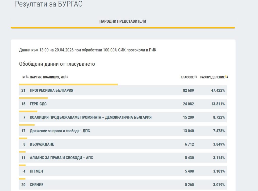The image size is (258, 191).
Task: Toggle the sort icon next to ГЛАСОВЕ
Action: (x=196, y=77)
